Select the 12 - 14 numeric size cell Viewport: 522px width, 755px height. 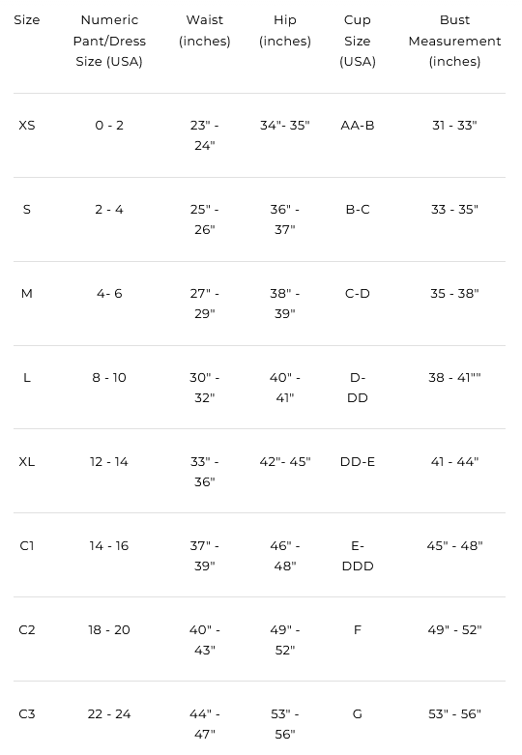[109, 462]
